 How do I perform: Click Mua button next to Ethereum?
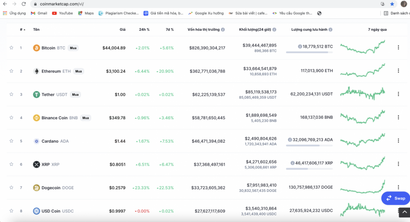pos(78,71)
